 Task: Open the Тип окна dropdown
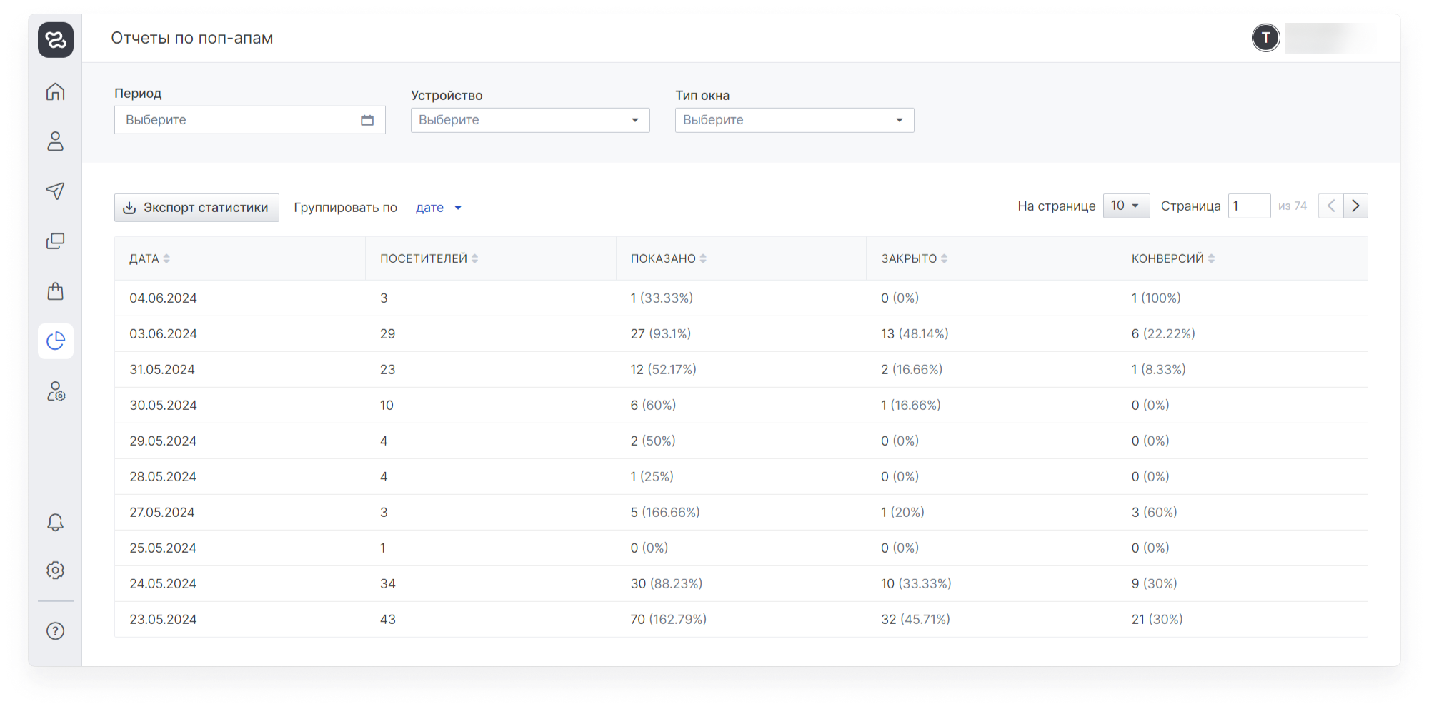click(x=795, y=120)
